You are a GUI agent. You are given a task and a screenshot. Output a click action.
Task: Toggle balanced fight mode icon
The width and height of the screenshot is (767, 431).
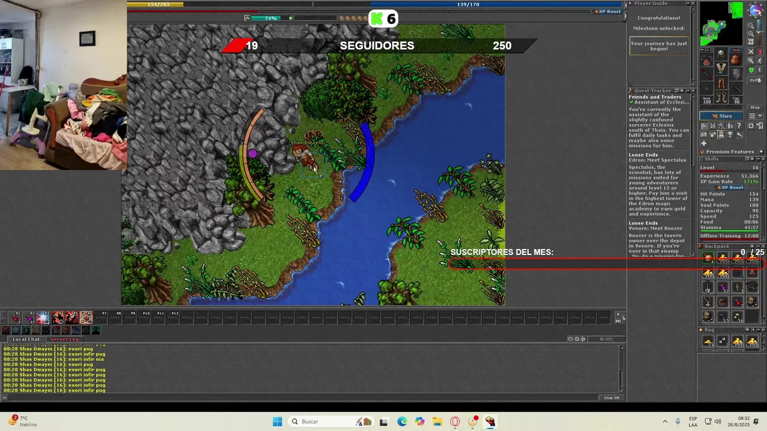tap(751, 60)
